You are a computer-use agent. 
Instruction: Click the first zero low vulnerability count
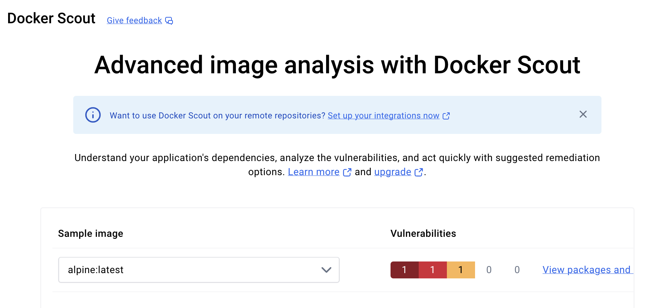click(x=489, y=270)
